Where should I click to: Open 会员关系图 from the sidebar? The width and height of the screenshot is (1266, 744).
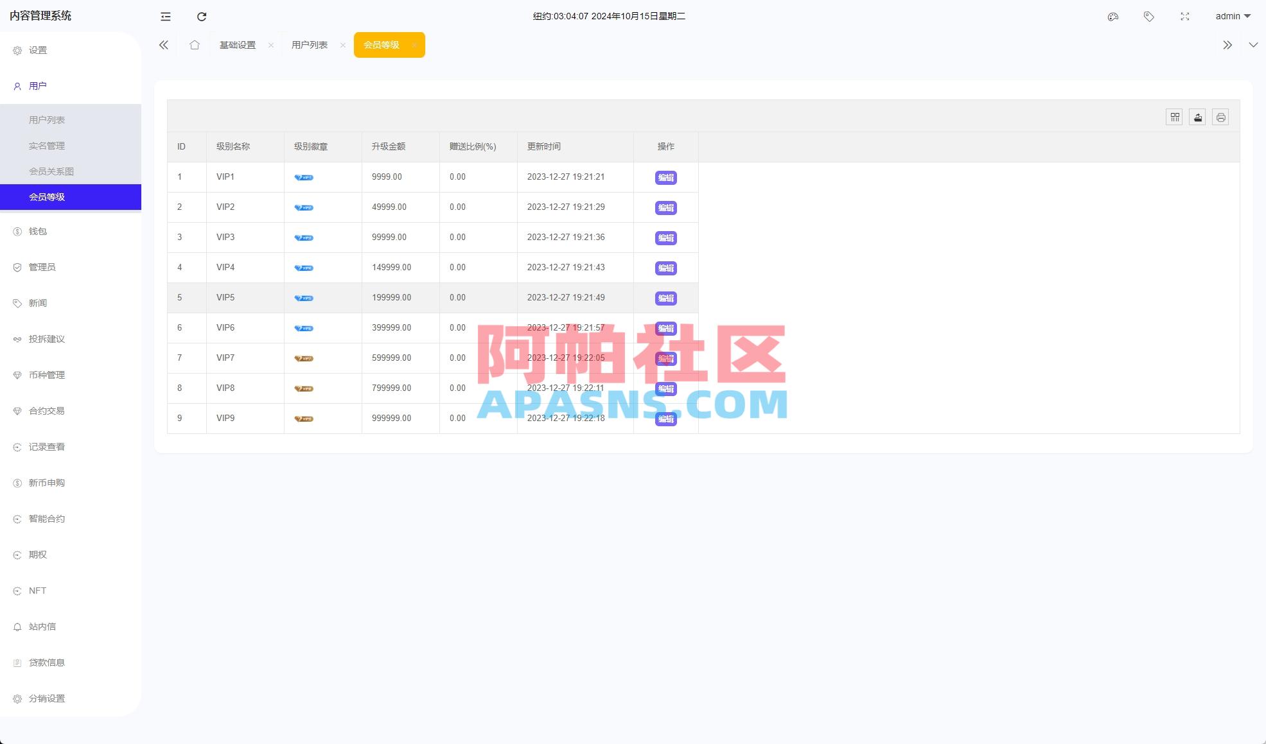(51, 171)
